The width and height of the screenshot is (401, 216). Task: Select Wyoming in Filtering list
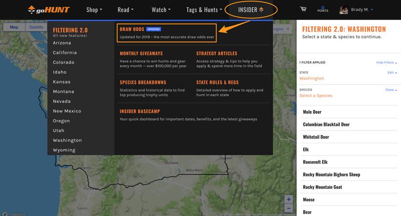[x=64, y=150]
